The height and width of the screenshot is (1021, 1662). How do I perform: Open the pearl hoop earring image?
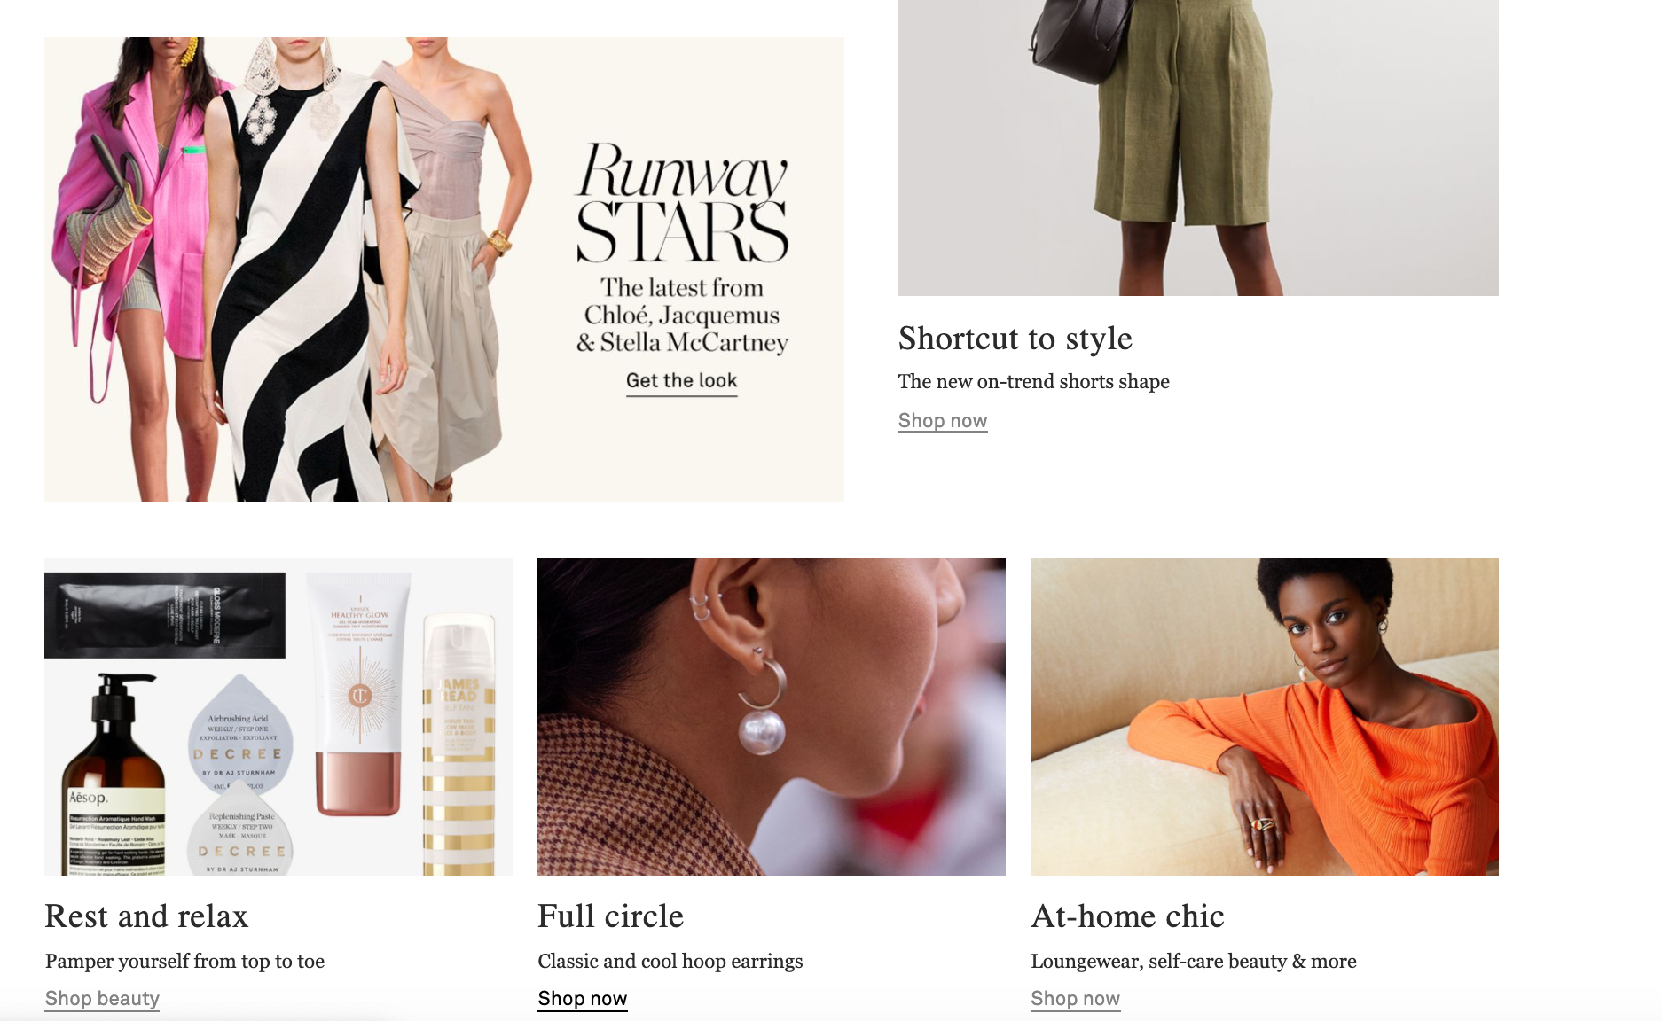pyautogui.click(x=772, y=717)
